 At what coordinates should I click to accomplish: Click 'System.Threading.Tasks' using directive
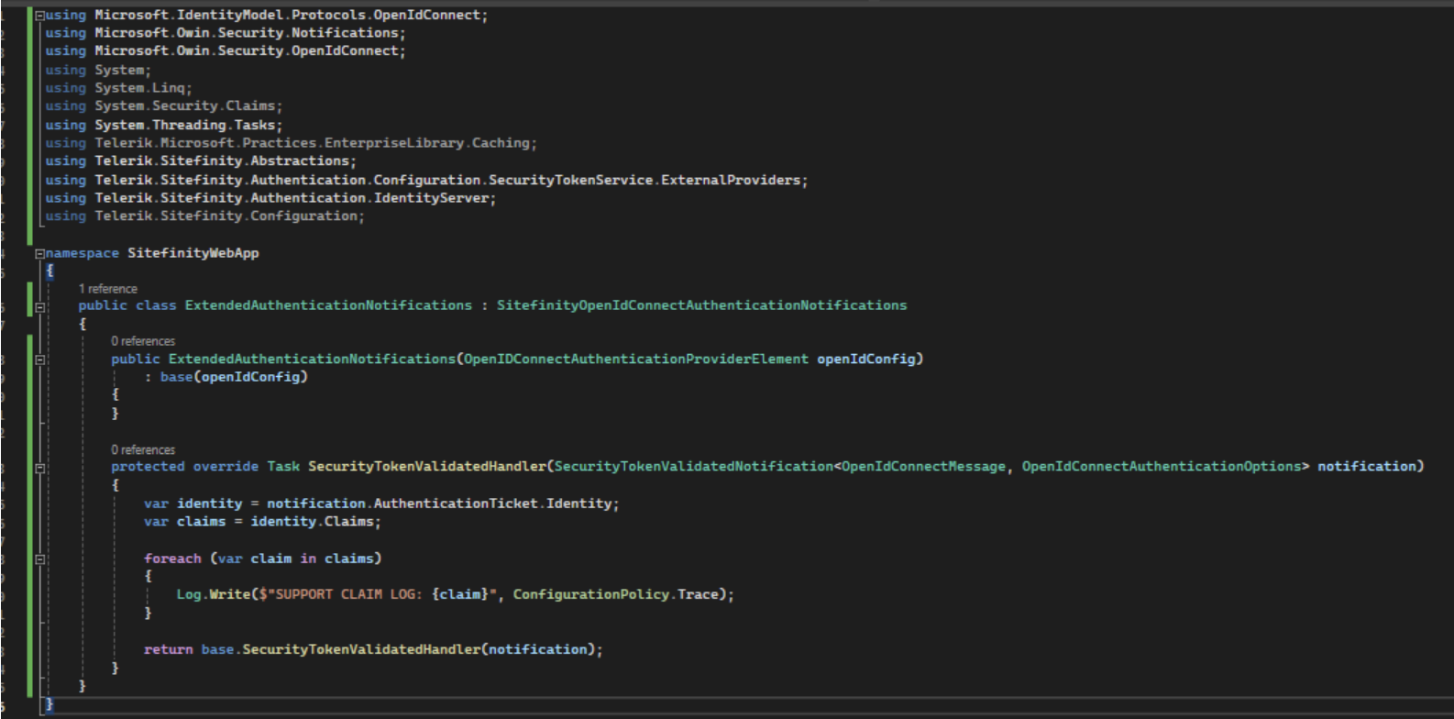[185, 125]
